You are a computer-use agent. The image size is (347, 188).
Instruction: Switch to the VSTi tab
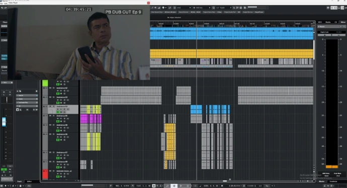click(x=320, y=22)
